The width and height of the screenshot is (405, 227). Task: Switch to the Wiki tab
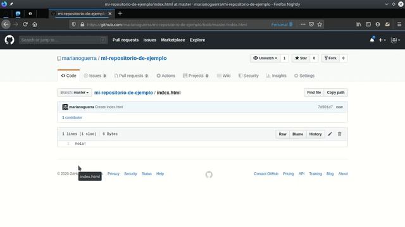223,76
